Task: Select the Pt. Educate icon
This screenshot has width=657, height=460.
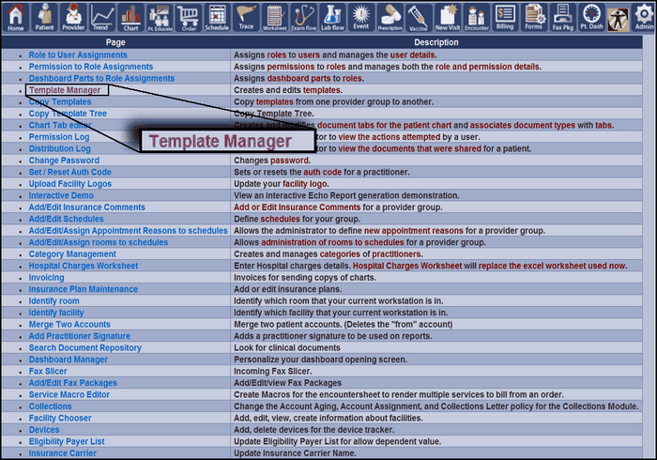Action: [160, 17]
